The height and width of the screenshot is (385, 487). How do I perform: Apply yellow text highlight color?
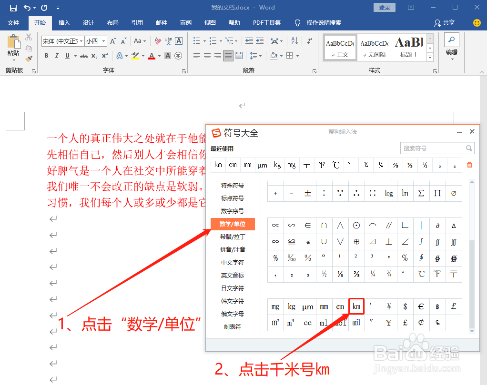135,56
